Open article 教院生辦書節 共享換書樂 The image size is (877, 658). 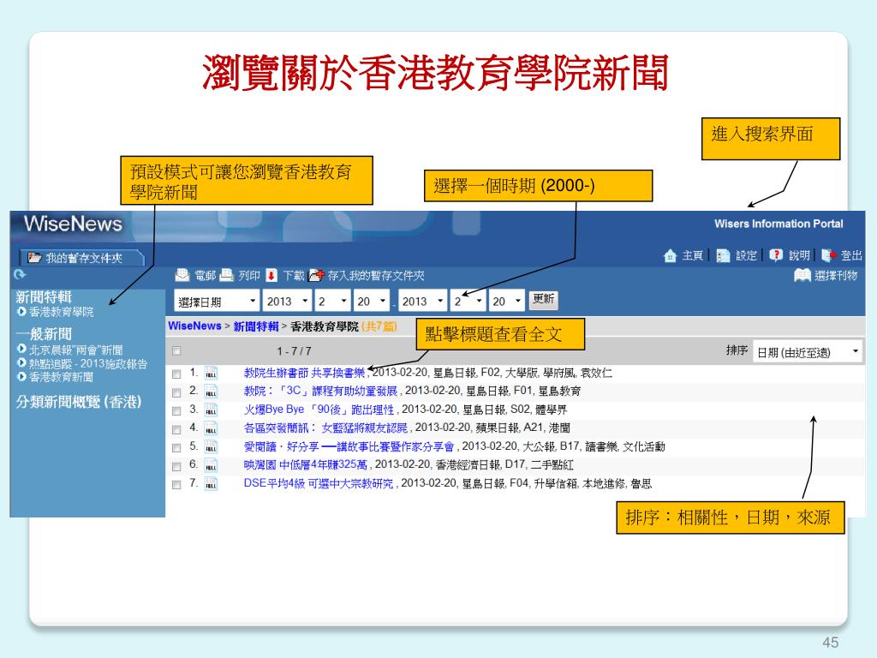click(x=304, y=373)
